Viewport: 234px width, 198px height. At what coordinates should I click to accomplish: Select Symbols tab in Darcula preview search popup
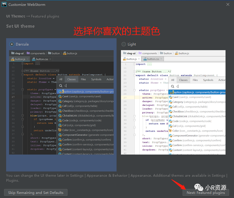(x=96, y=79)
